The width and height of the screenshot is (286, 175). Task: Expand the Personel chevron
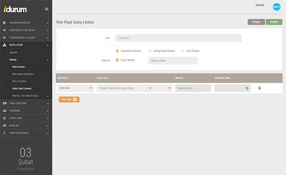click(48, 111)
